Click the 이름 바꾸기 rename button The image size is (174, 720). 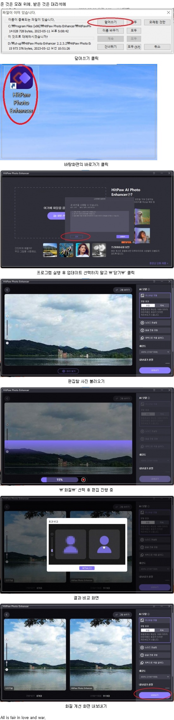[x=110, y=30]
